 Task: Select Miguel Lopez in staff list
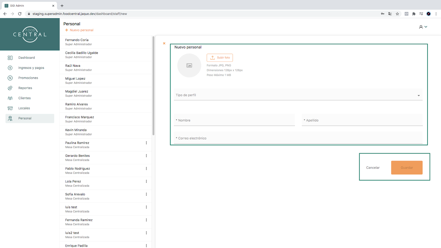(x=106, y=80)
